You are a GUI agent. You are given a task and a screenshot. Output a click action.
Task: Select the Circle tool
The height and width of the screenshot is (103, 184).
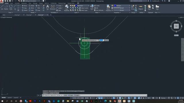click(x=11, y=7)
